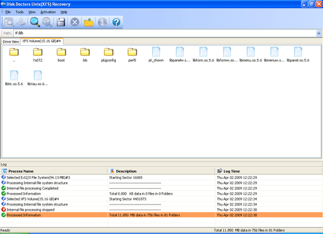
Task: Select the libpanel.so.5.6 file
Action: 298,54
